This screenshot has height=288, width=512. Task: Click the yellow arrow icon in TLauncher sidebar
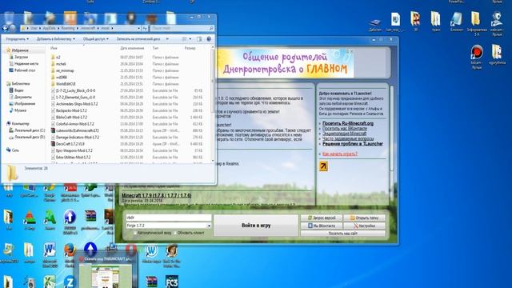pos(323,166)
